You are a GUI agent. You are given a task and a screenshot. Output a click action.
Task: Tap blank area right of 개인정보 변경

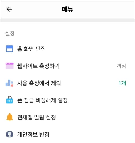pos(89,134)
